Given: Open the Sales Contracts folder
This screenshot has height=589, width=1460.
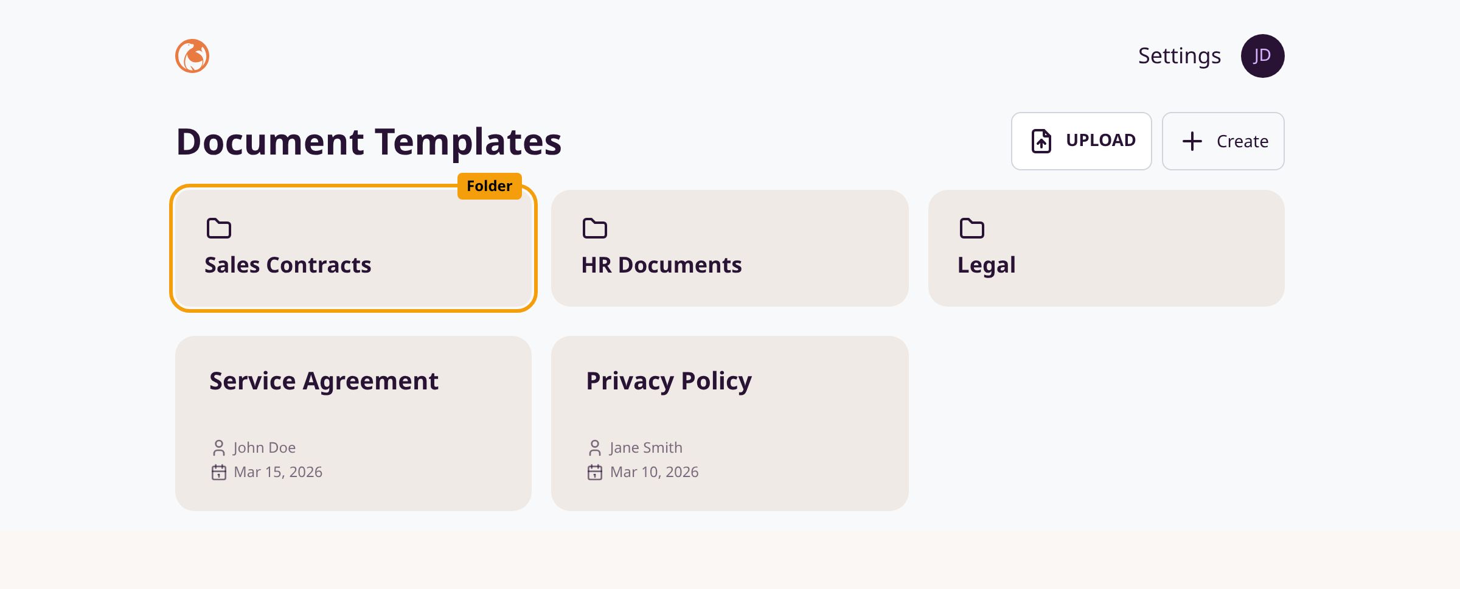Looking at the screenshot, I should (x=353, y=248).
